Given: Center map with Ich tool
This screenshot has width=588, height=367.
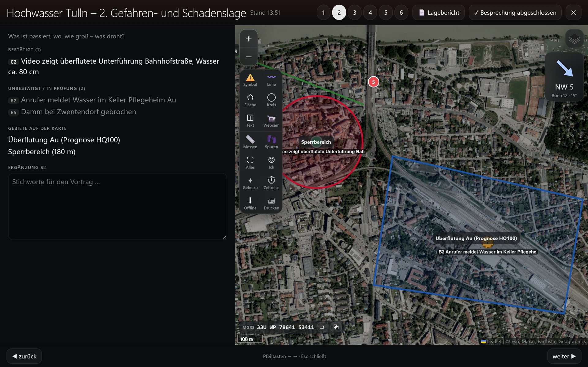Looking at the screenshot, I should click(x=271, y=163).
